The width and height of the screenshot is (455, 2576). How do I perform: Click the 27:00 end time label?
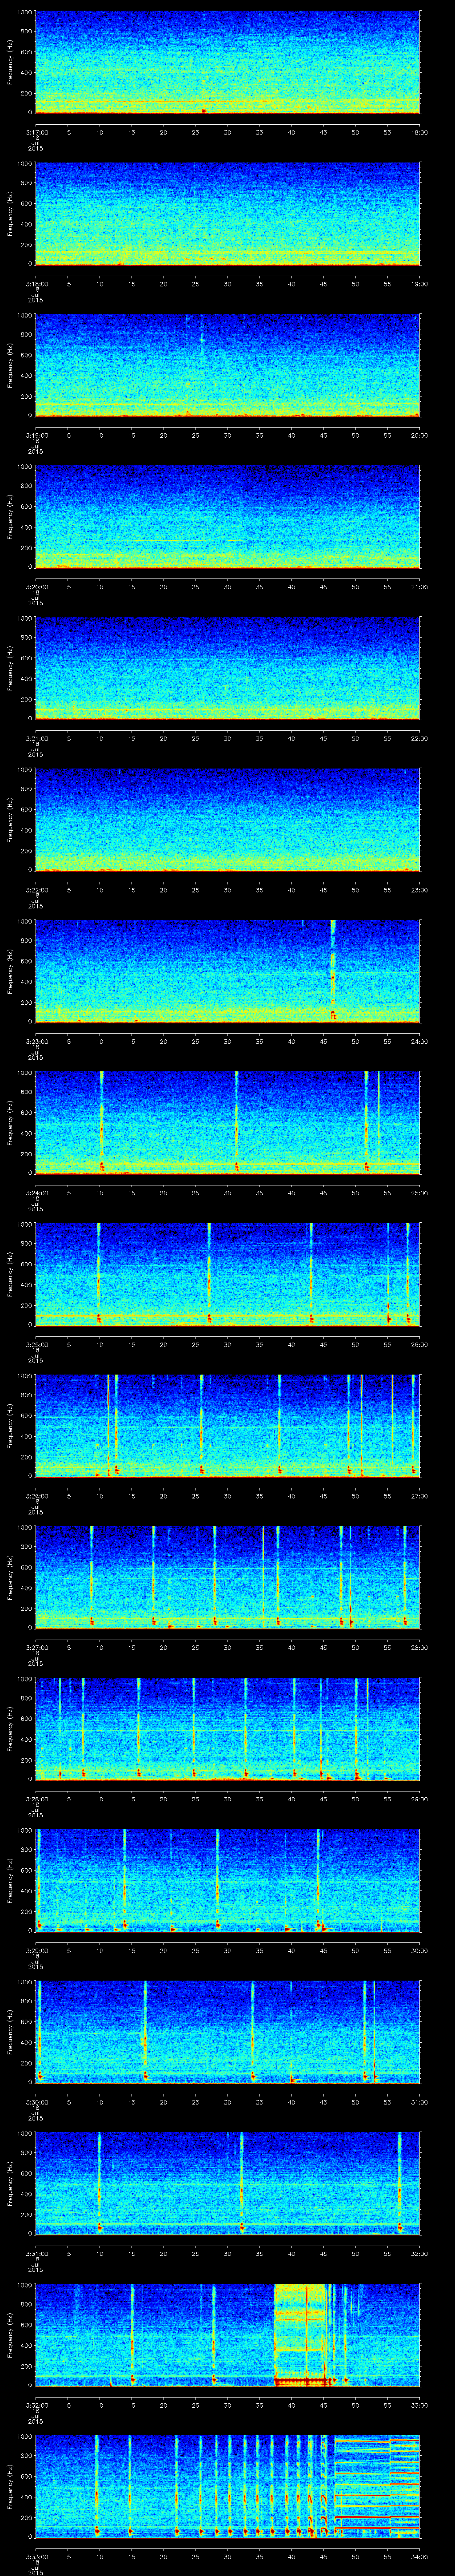[419, 1496]
